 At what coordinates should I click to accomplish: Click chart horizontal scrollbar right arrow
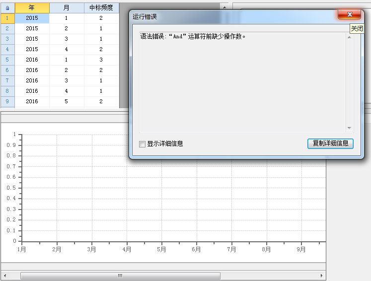point(321,276)
